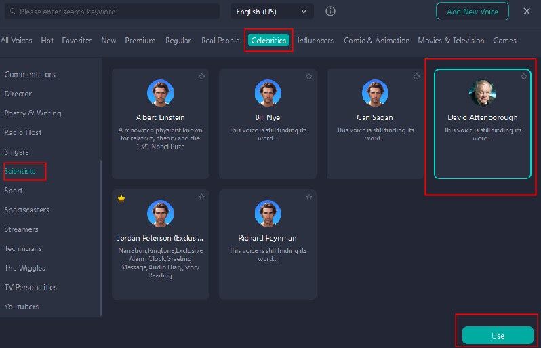This screenshot has width=541, height=348.
Task: Click the Add New Voice button
Action: [473, 12]
